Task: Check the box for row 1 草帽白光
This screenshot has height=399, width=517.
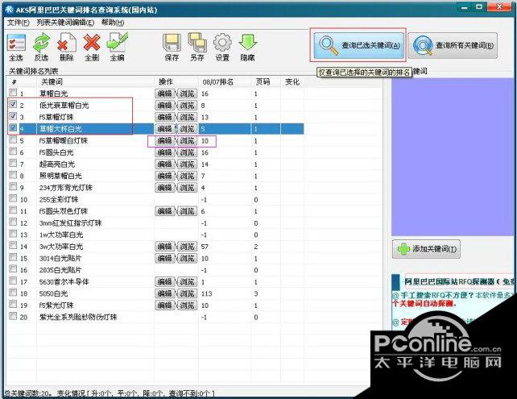Action: tap(13, 92)
